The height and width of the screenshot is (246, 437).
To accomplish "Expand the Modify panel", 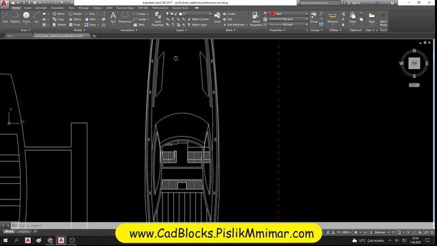I will click(79, 30).
